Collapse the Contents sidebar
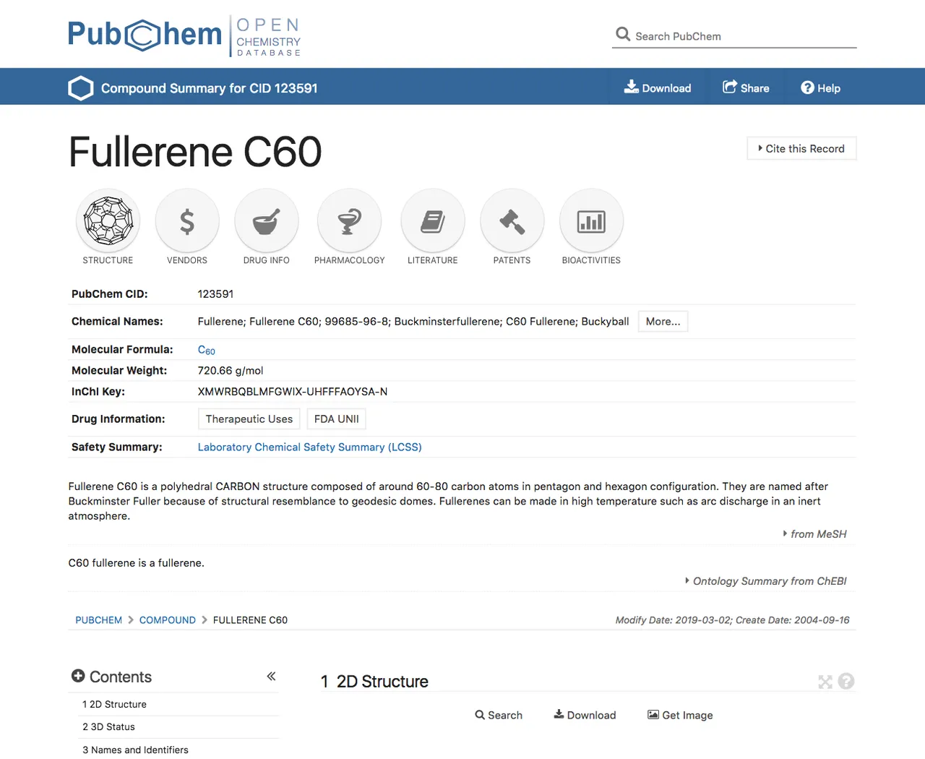Image resolution: width=925 pixels, height=759 pixels. coord(271,677)
